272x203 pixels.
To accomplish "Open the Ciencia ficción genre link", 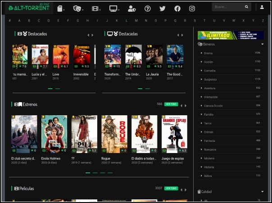I will 213,106.
